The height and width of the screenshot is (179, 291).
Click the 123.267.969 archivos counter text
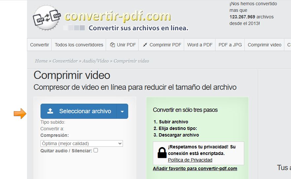[251, 17]
